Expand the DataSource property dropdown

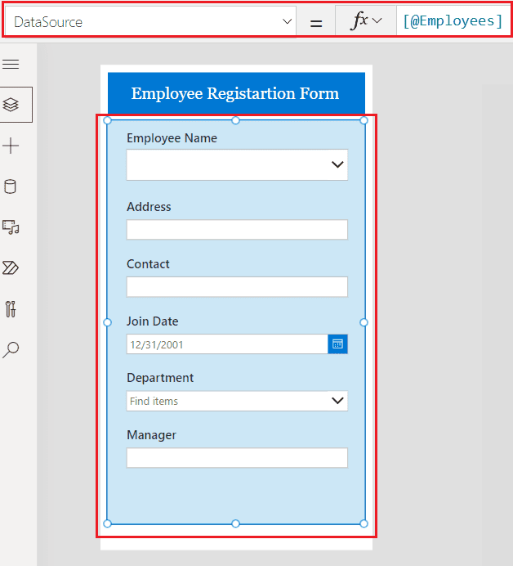click(287, 21)
